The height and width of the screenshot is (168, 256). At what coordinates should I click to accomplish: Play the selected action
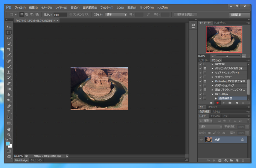pos(224,103)
